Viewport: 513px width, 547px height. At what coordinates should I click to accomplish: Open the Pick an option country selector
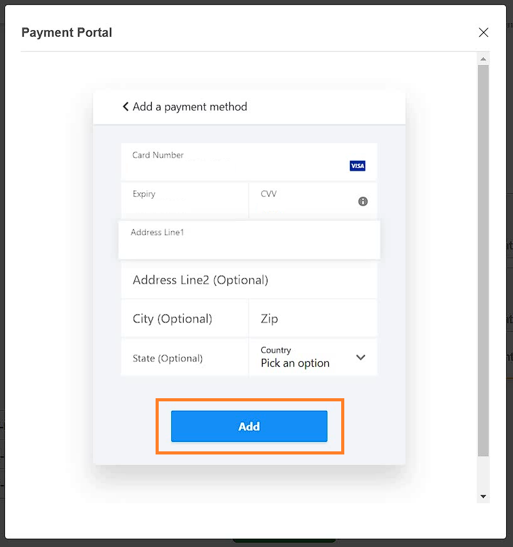click(313, 357)
